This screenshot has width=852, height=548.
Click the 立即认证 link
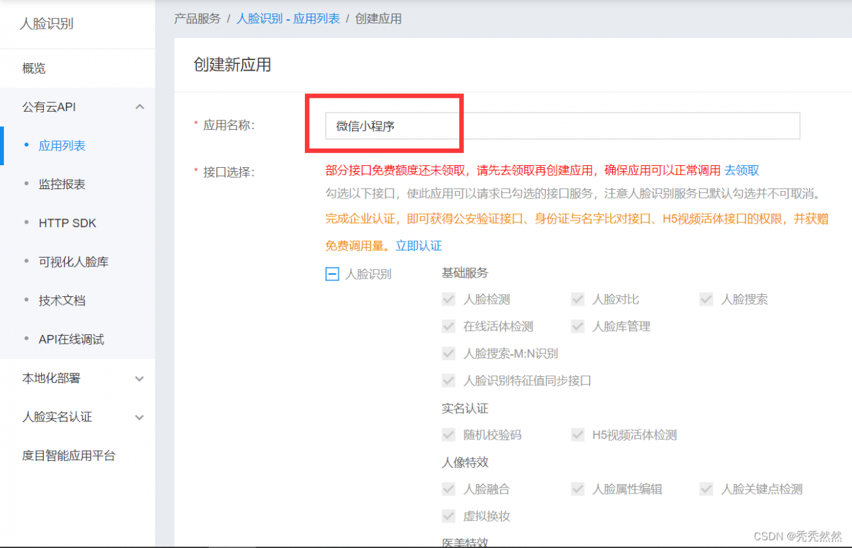pos(419,245)
